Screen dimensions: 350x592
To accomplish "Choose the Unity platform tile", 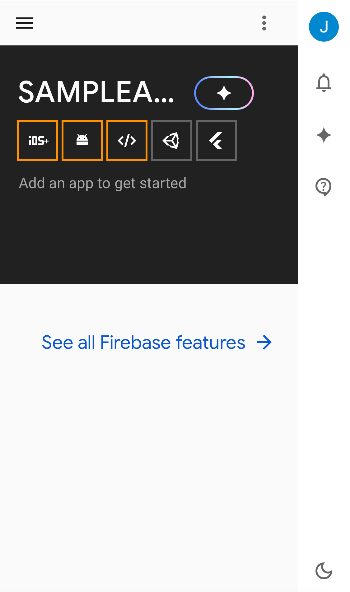I will [x=171, y=140].
